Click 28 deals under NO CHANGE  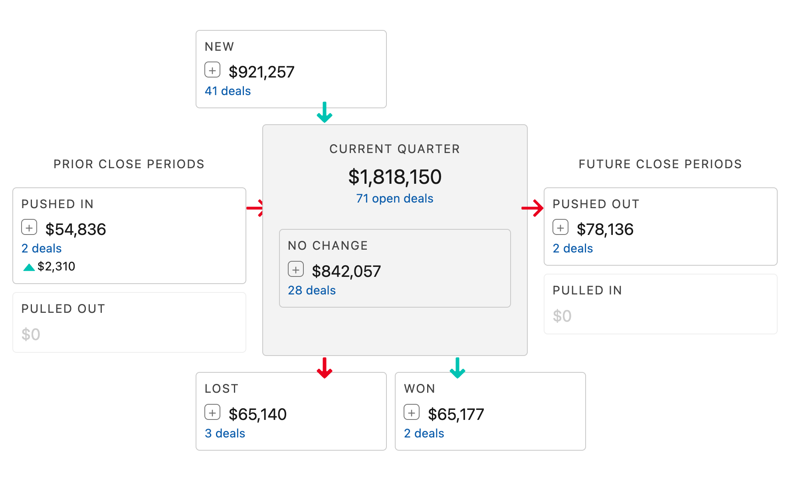tap(312, 290)
